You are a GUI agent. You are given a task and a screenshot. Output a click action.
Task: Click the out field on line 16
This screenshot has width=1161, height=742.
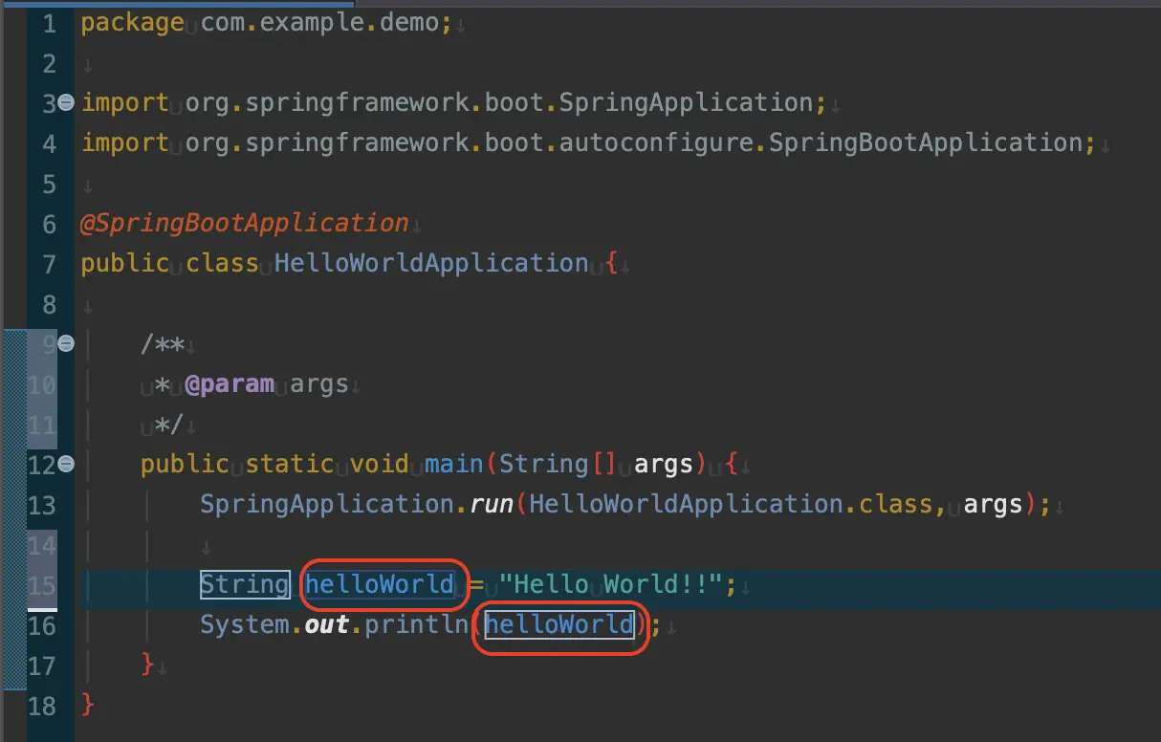327,624
